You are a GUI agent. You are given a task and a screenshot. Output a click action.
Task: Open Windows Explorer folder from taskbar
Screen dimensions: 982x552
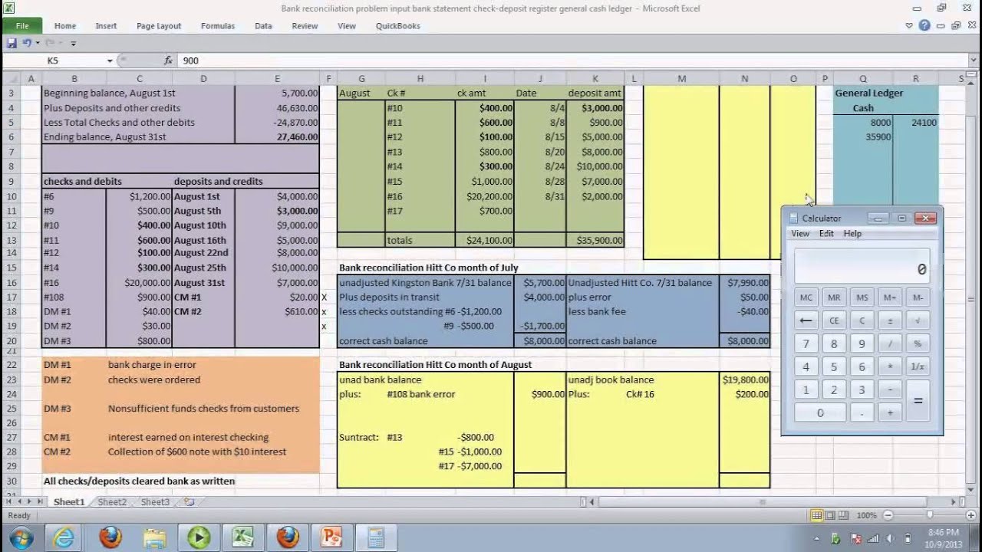(154, 537)
